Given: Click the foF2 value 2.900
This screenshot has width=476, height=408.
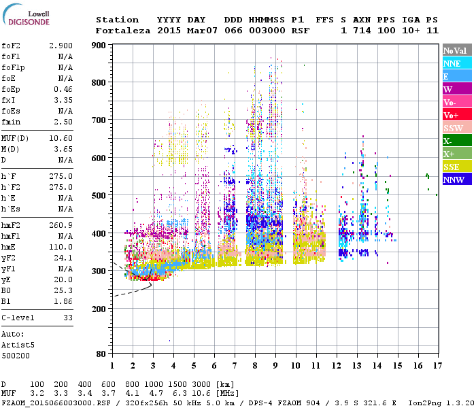Looking at the screenshot, I should (x=61, y=46).
